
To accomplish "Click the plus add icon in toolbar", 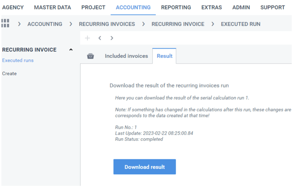I will pyautogui.click(x=87, y=38).
